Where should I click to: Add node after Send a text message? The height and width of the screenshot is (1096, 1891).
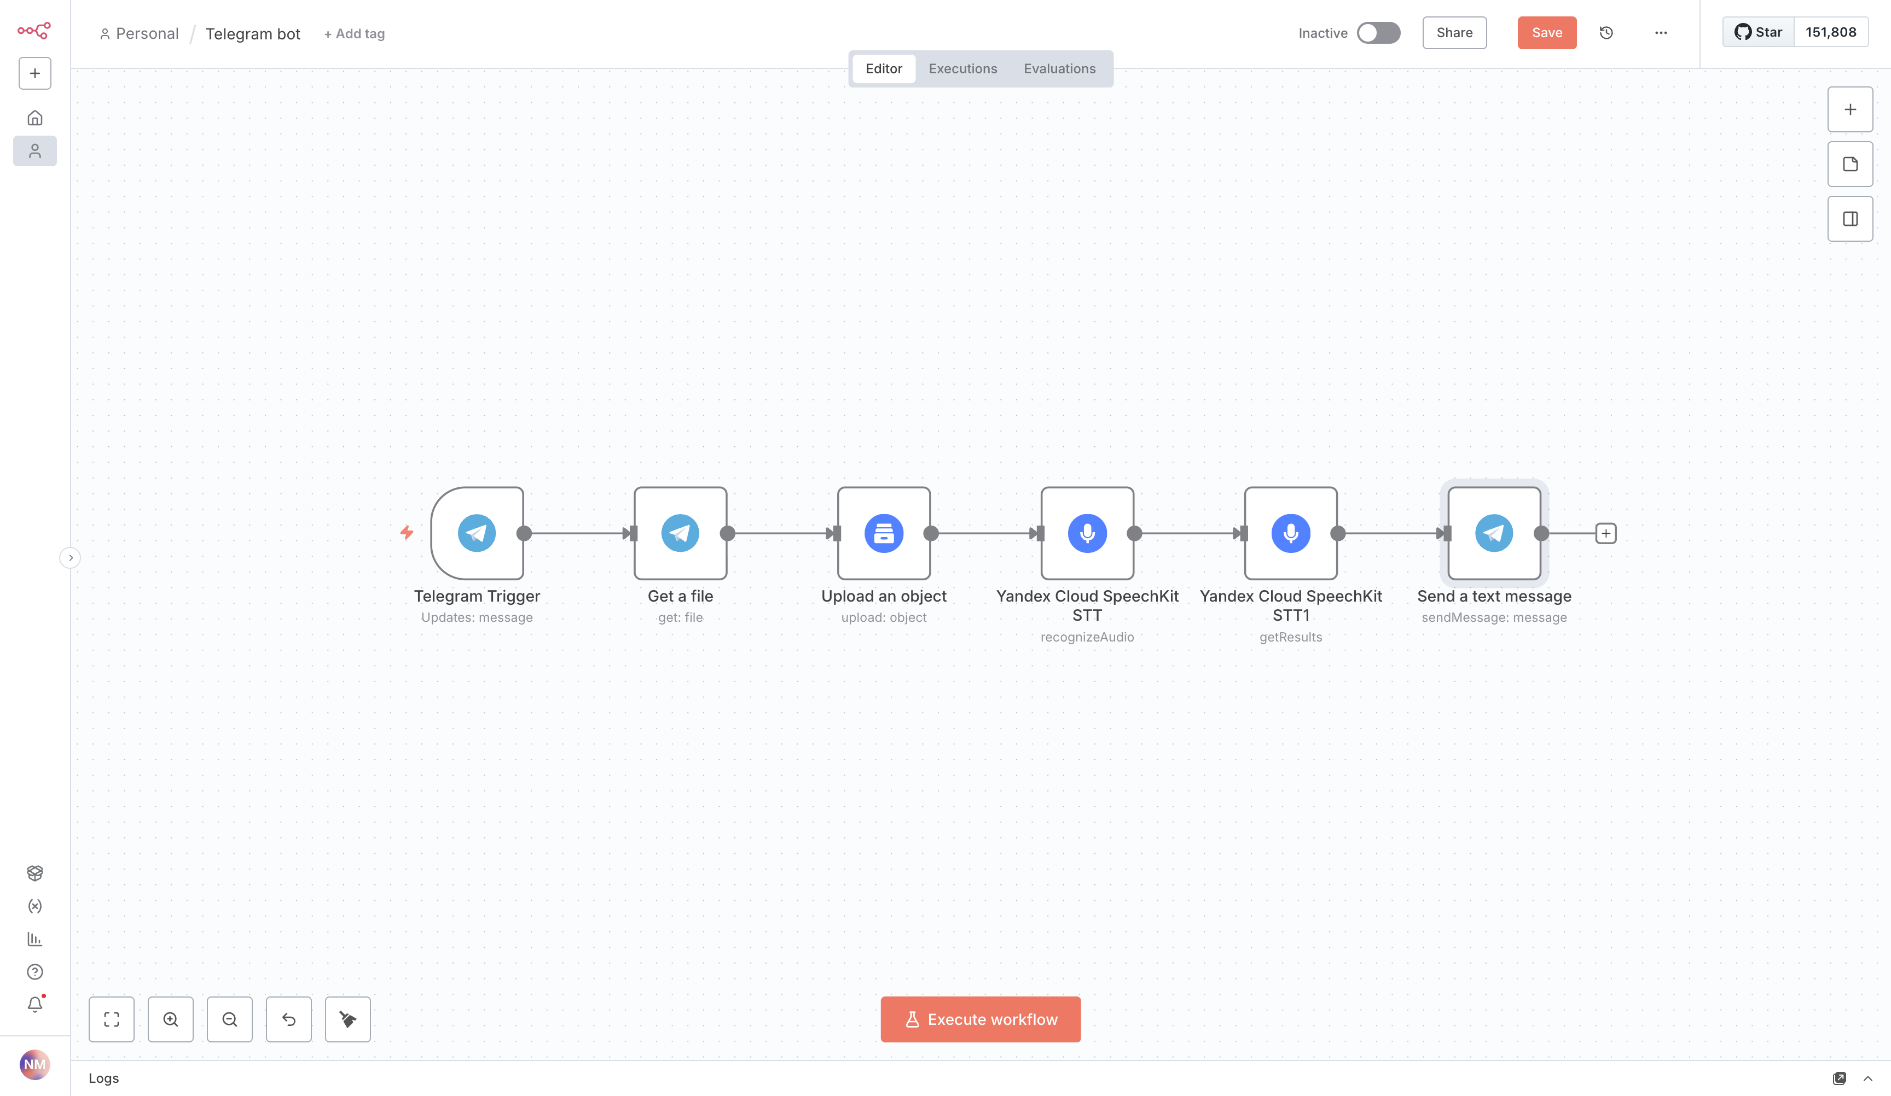pos(1606,533)
